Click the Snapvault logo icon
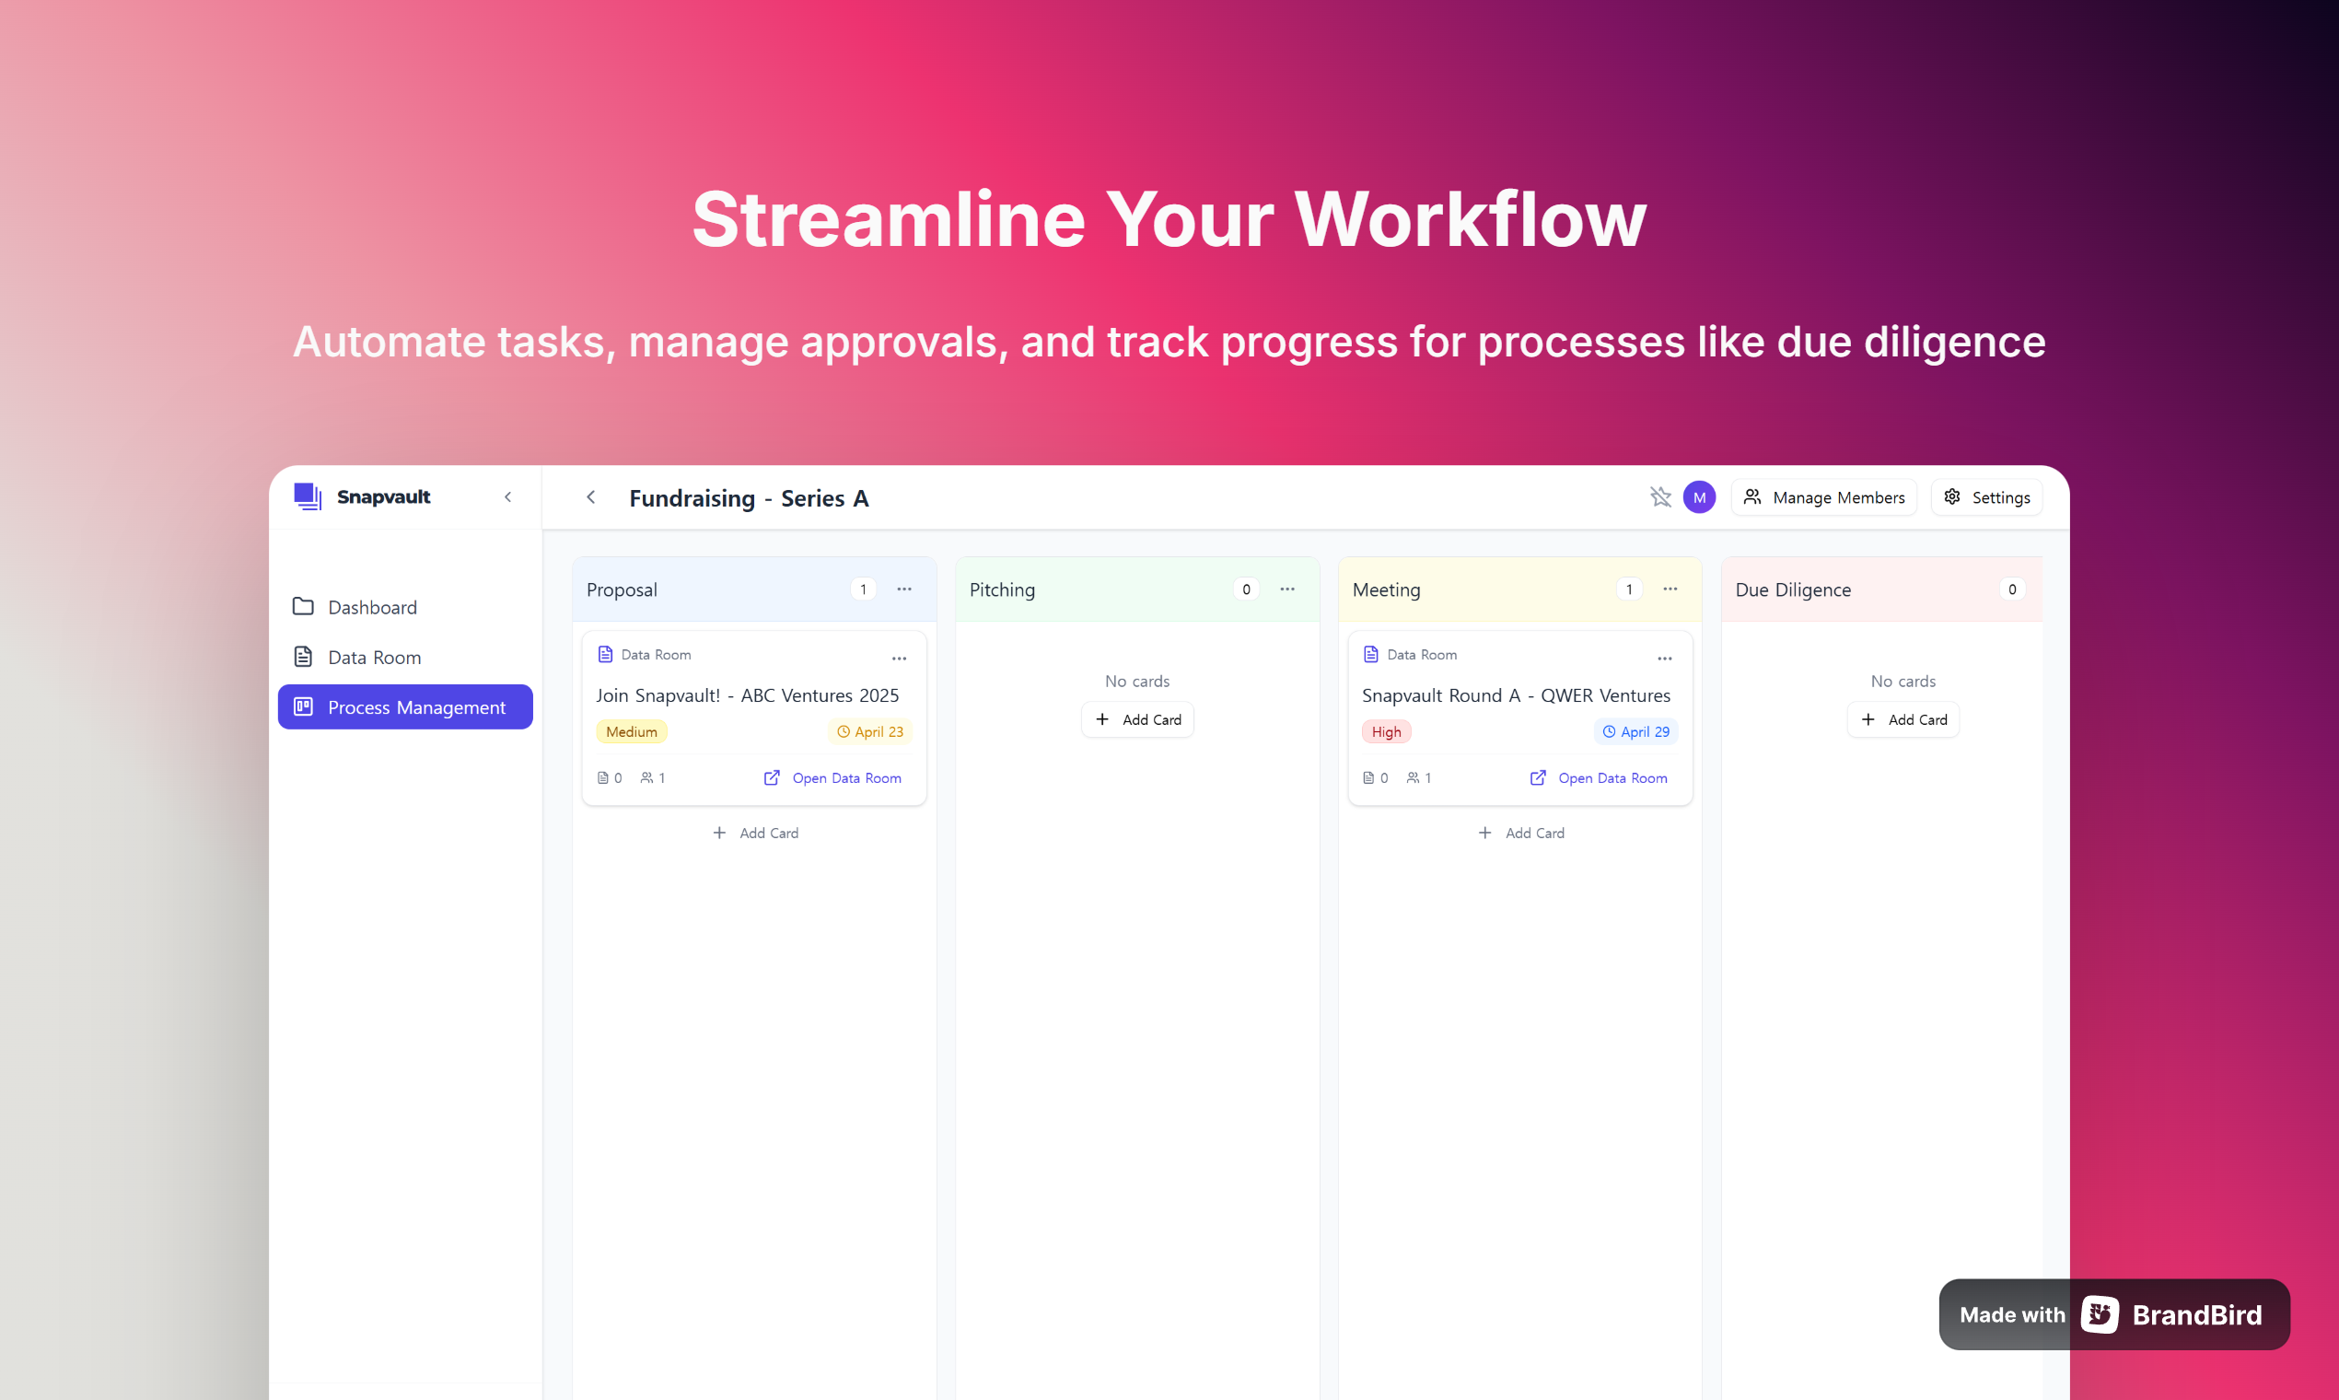The image size is (2339, 1400). 308,496
